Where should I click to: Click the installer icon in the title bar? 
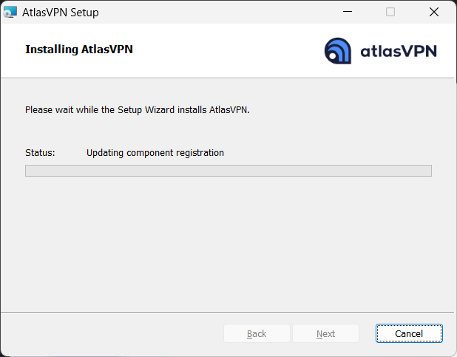click(x=10, y=12)
